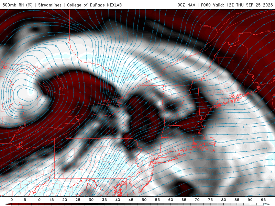
Task: Click the colorbar label "45"
Action: click(x=131, y=200)
